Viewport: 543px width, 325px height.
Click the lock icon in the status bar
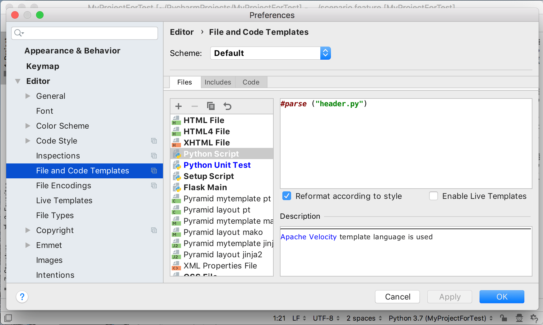(x=504, y=318)
